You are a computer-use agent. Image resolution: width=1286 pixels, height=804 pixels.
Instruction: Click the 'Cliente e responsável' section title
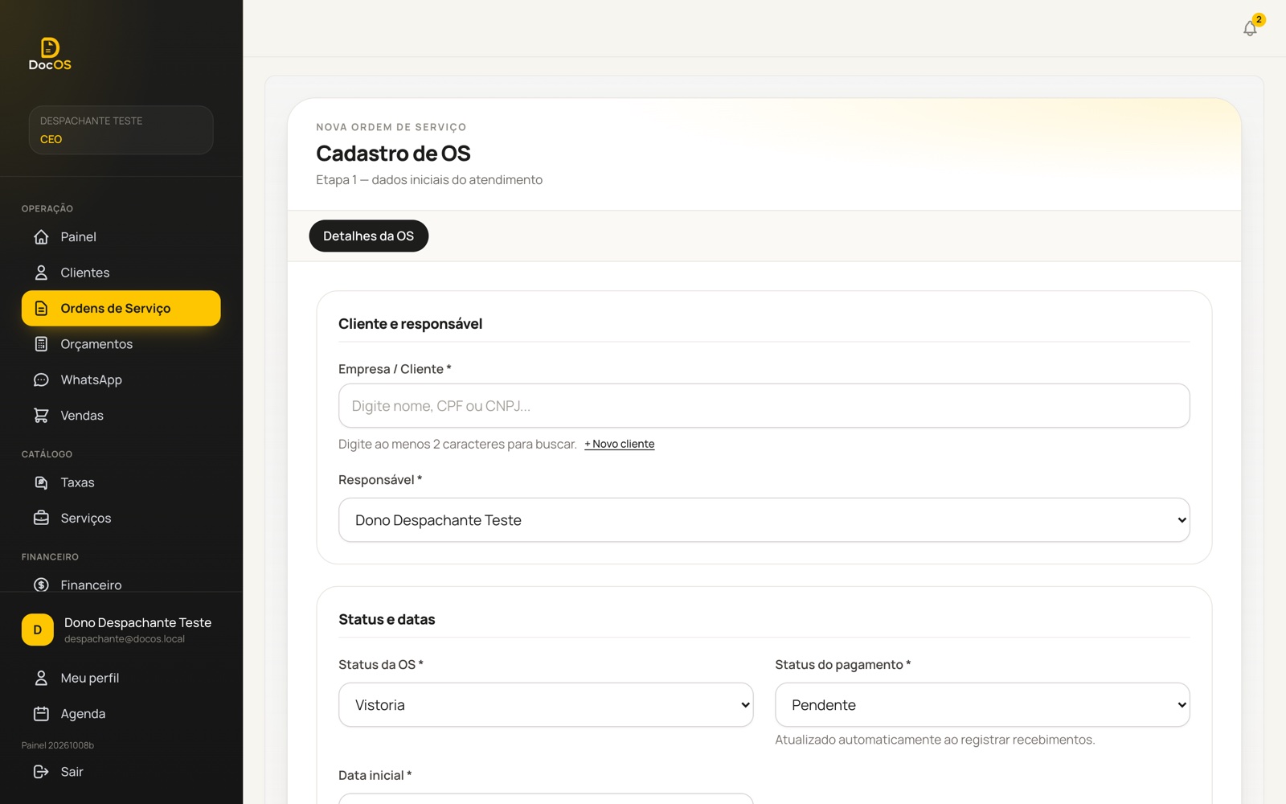411,324
